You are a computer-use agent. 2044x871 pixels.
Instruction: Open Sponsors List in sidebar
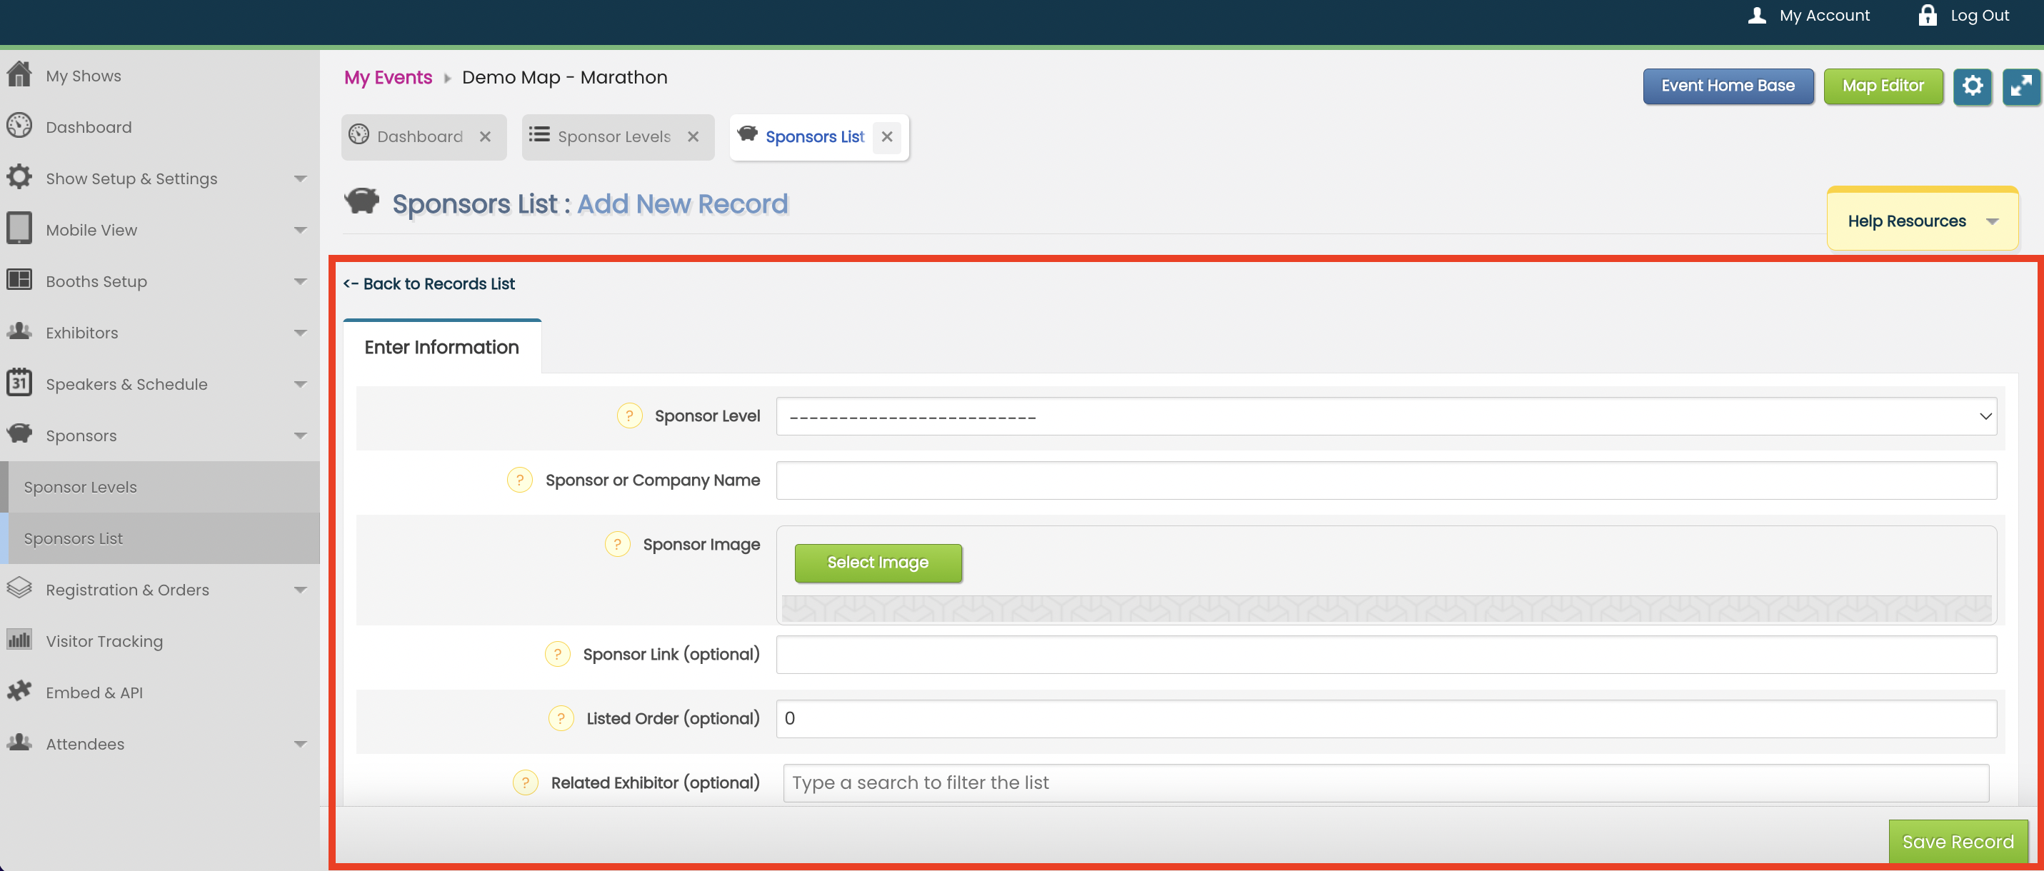160,538
